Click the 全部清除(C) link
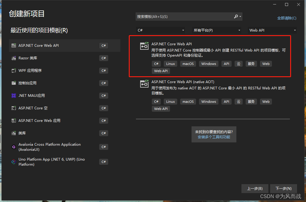306x202 pixels. click(287, 18)
